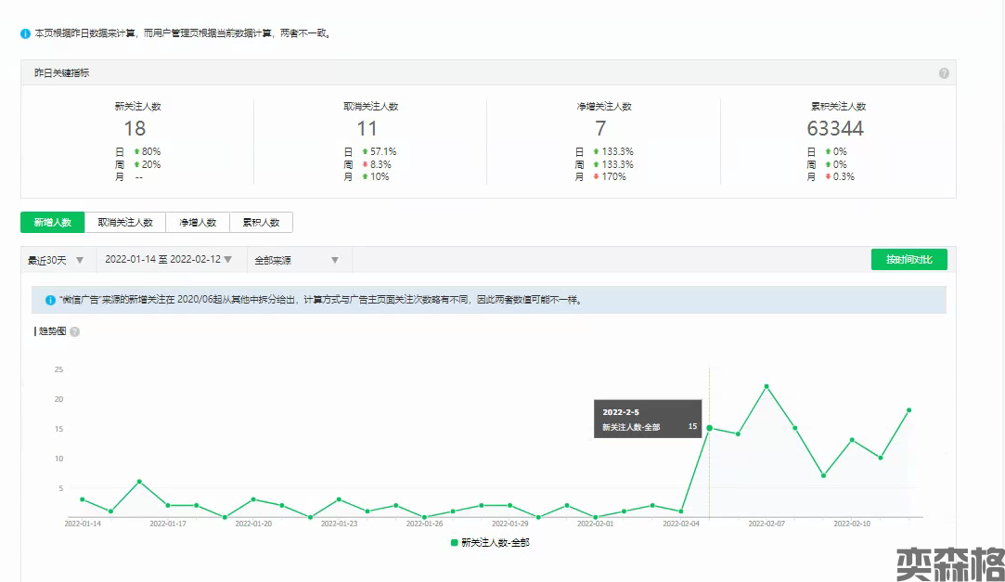
Task: Click the question mark icon beside 趋势图
Action: (74, 331)
